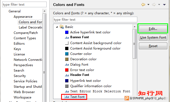Click the color list scroll up arrow
The image size is (170, 102).
coord(135,27)
